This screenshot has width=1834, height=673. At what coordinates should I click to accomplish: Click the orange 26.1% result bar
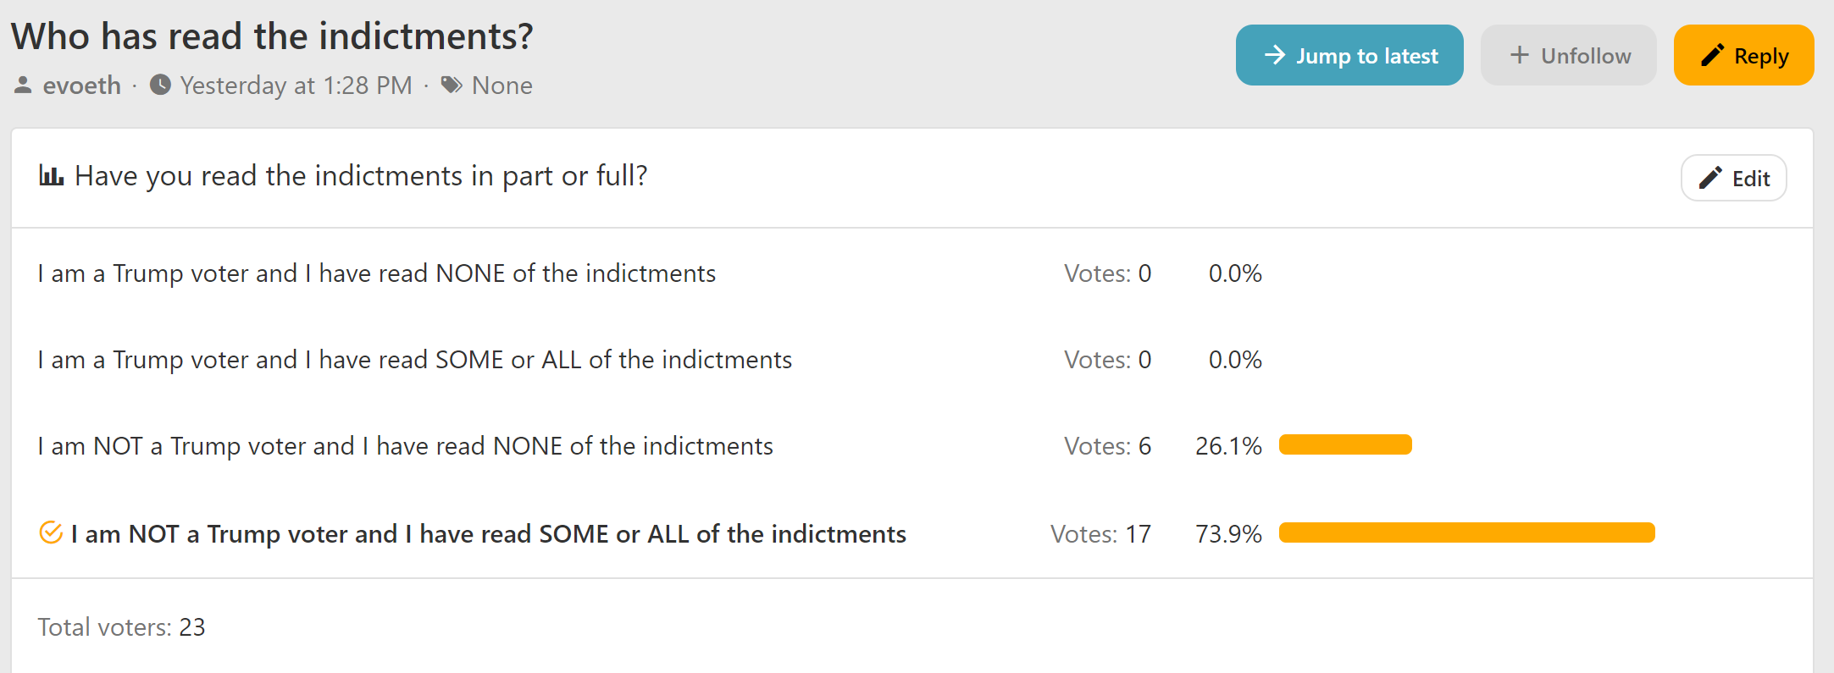pyautogui.click(x=1345, y=445)
